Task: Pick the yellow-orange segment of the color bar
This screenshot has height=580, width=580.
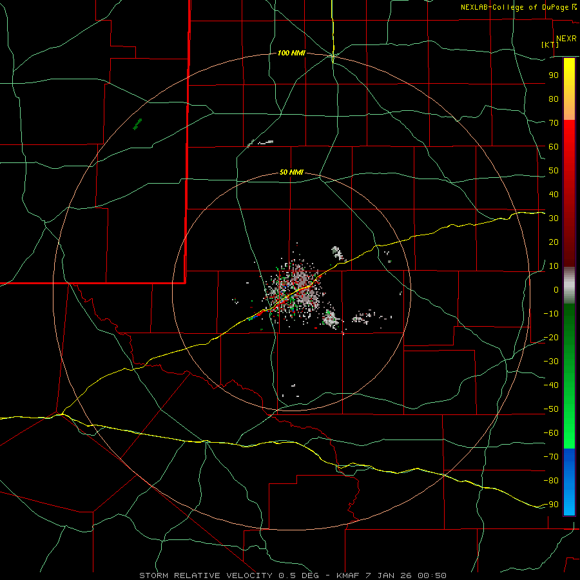Action: [569, 89]
